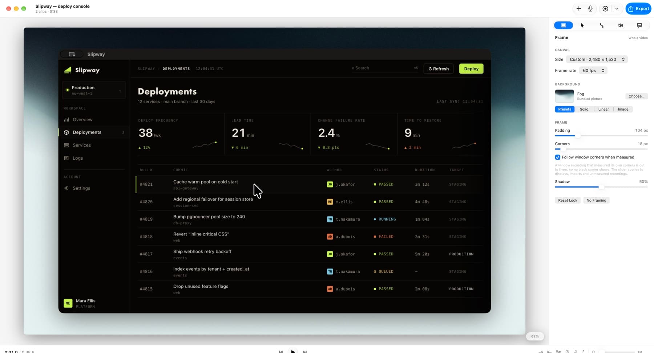Viewport: 654px width, 353px height.
Task: Select the Solid background segment
Action: coord(584,109)
